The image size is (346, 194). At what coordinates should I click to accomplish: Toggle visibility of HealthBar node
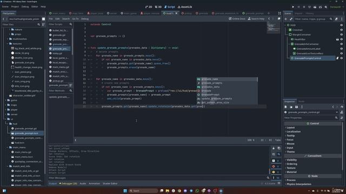tap(342, 39)
